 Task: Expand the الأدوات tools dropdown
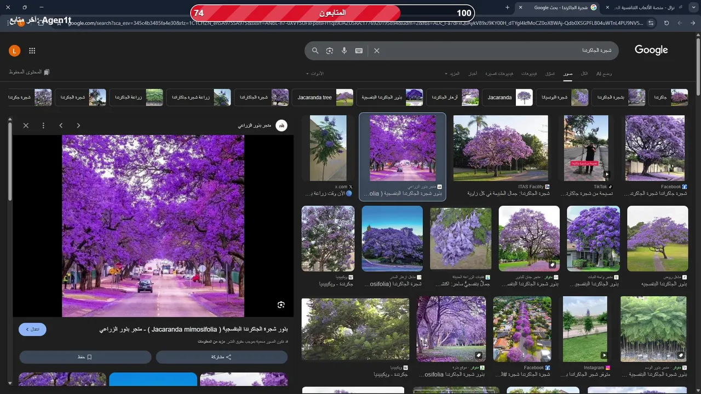pos(315,73)
